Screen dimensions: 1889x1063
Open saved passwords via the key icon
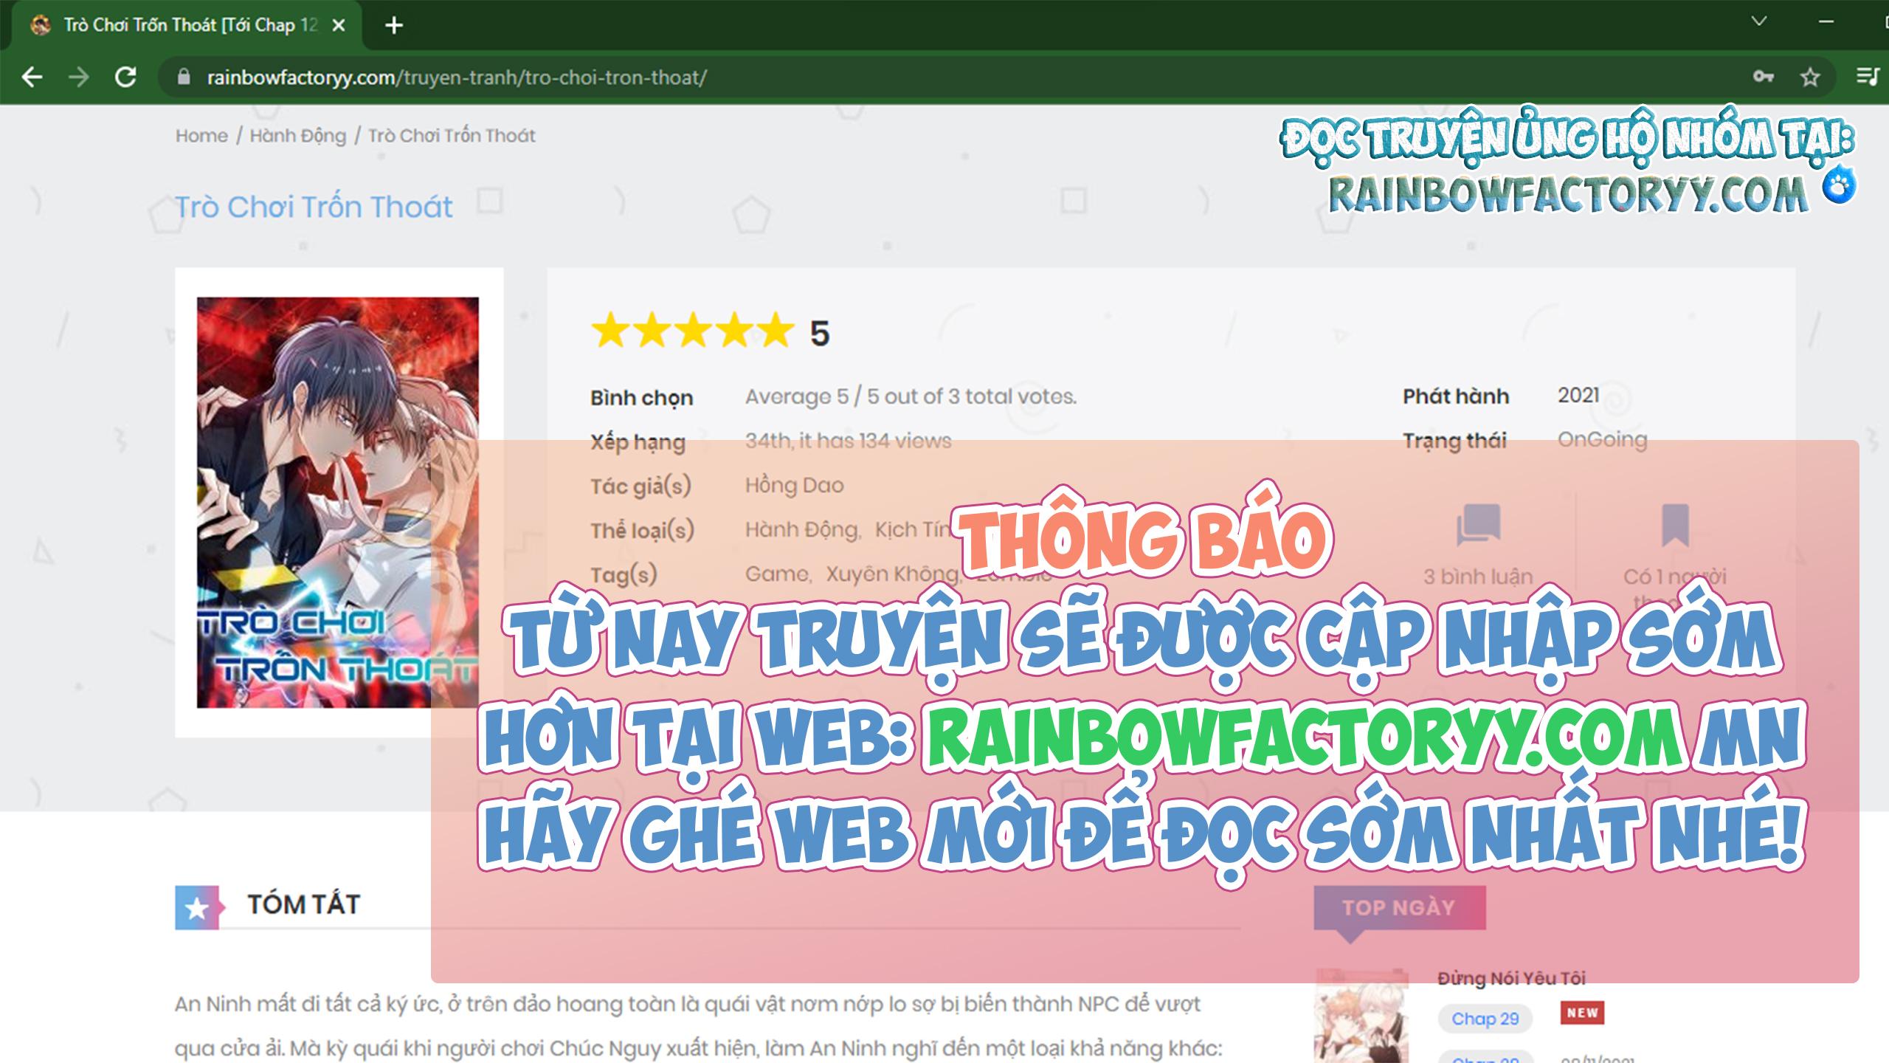coord(1761,77)
